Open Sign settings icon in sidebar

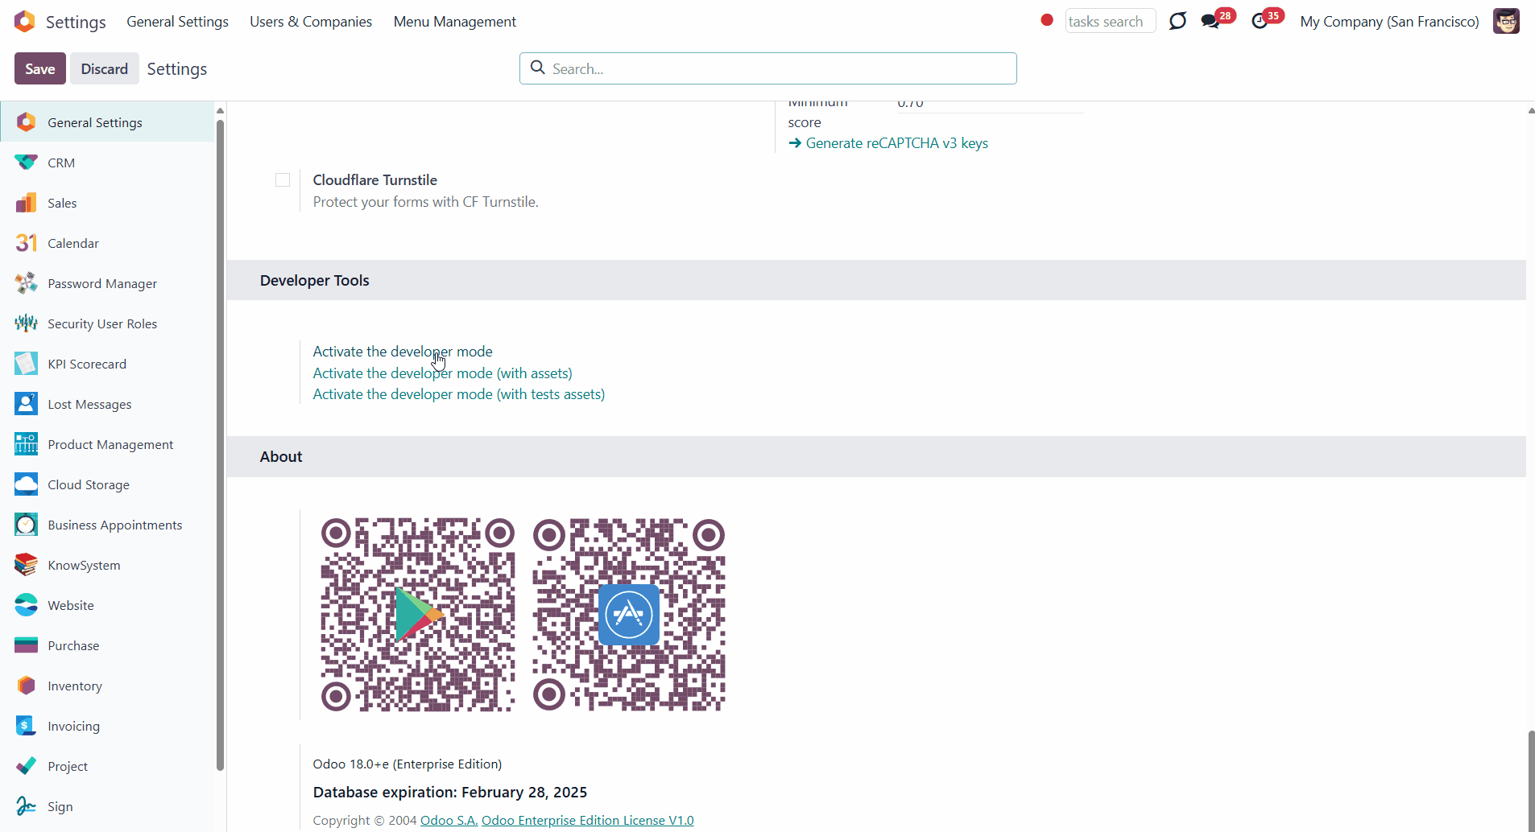point(26,806)
